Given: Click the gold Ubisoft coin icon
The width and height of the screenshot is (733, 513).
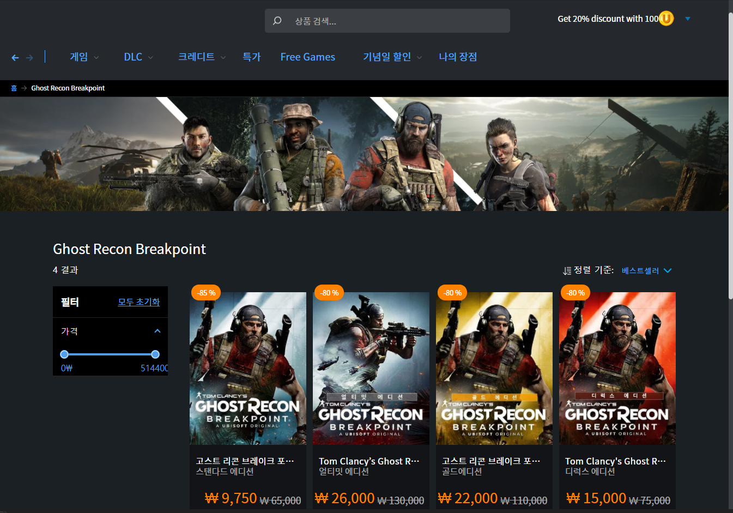Looking at the screenshot, I should 666,19.
